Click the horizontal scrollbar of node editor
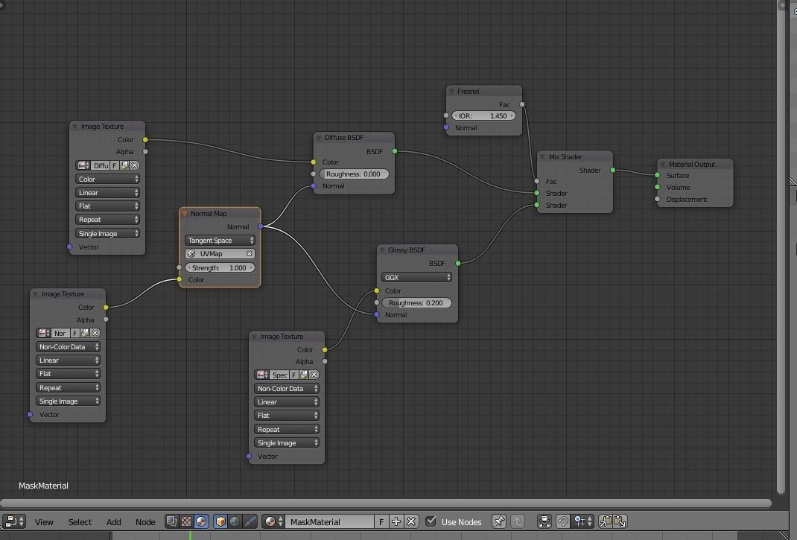 (x=386, y=504)
